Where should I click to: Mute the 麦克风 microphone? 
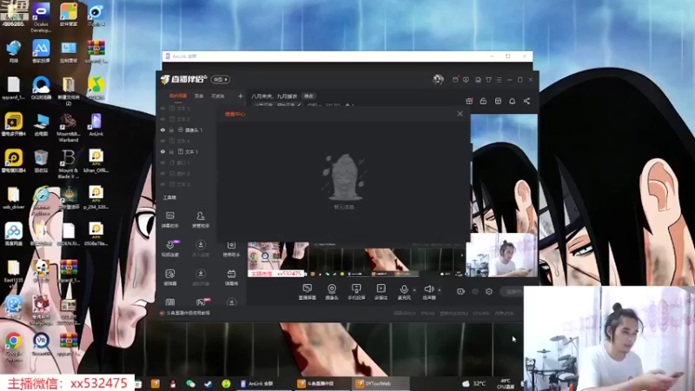pyautogui.click(x=404, y=291)
